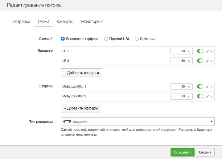The height and width of the screenshot is (159, 222).
Task: Click LP 2 percent input field
Action: click(182, 61)
